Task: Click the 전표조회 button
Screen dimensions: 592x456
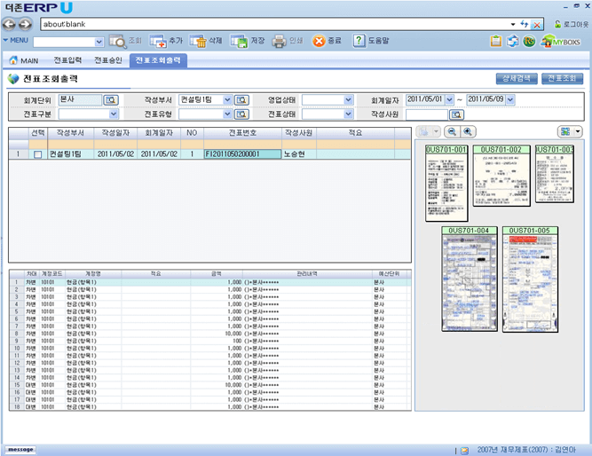Action: pyautogui.click(x=562, y=79)
